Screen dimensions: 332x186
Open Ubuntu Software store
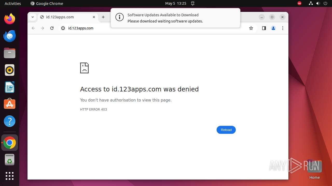[x=10, y=104]
